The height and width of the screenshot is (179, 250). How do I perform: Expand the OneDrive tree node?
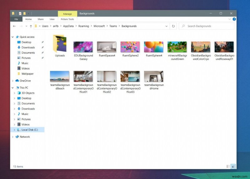[12, 81]
